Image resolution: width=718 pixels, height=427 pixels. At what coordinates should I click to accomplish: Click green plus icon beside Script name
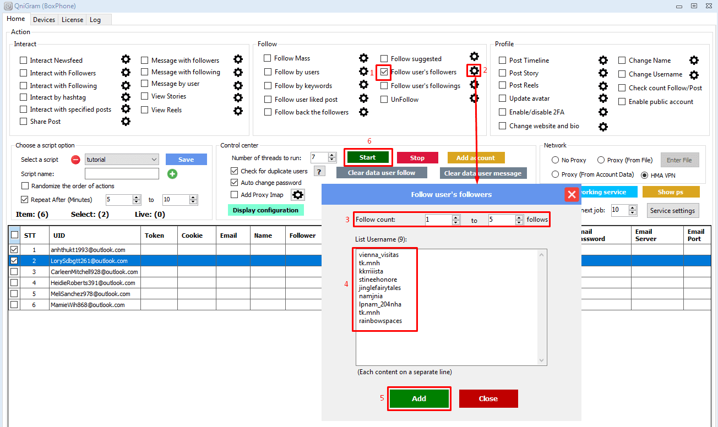coord(172,174)
